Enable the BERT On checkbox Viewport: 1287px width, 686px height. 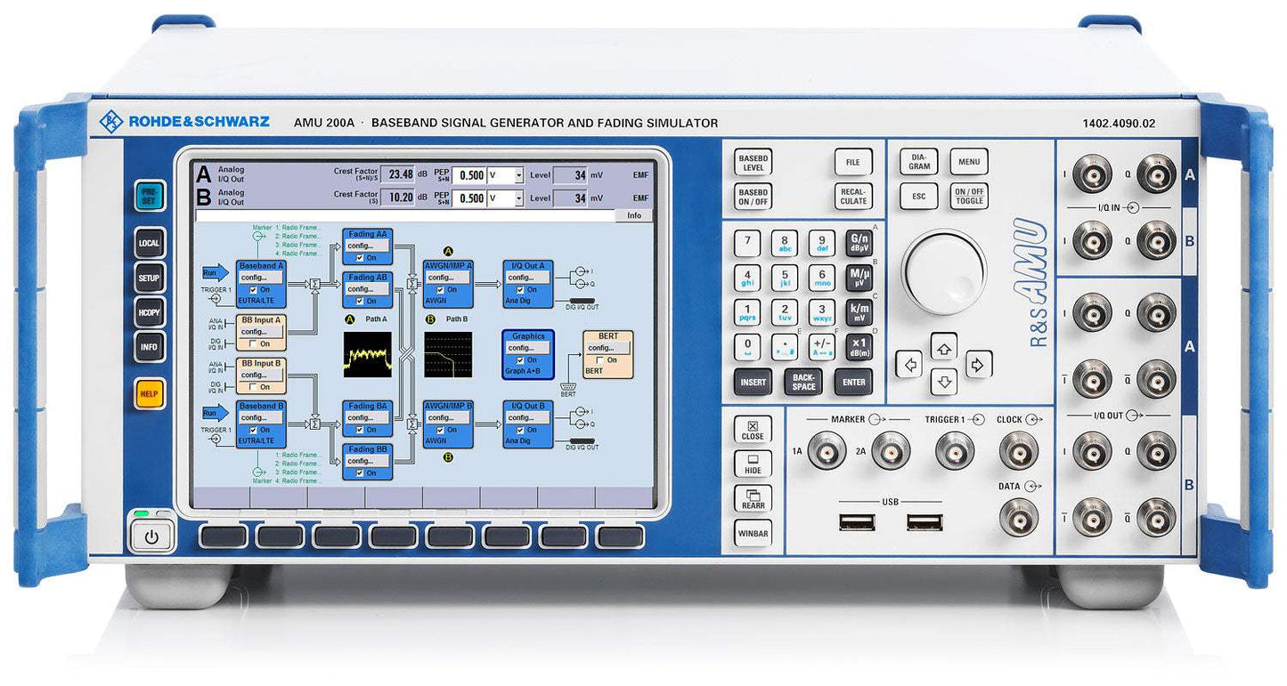coord(599,360)
